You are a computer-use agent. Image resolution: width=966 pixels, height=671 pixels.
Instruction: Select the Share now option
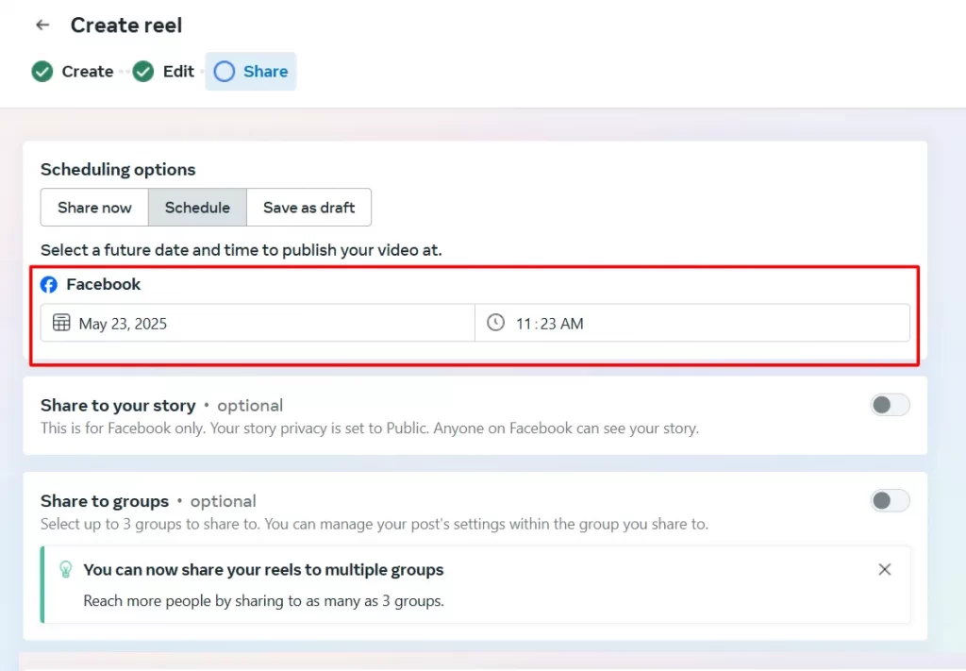[x=94, y=207]
